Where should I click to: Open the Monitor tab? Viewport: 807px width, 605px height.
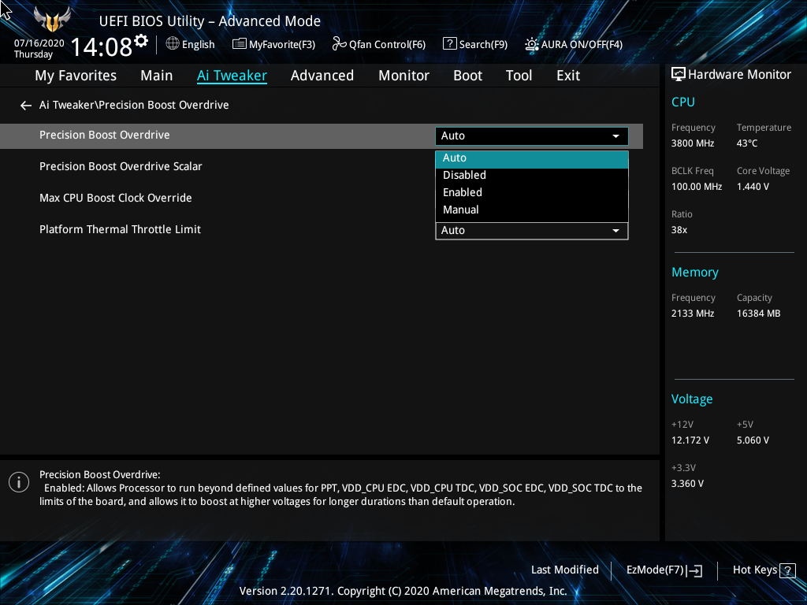[404, 76]
